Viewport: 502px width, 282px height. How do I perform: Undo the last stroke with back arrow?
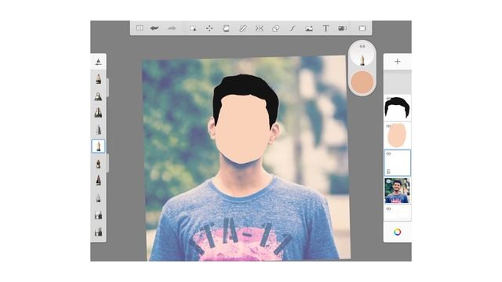155,28
